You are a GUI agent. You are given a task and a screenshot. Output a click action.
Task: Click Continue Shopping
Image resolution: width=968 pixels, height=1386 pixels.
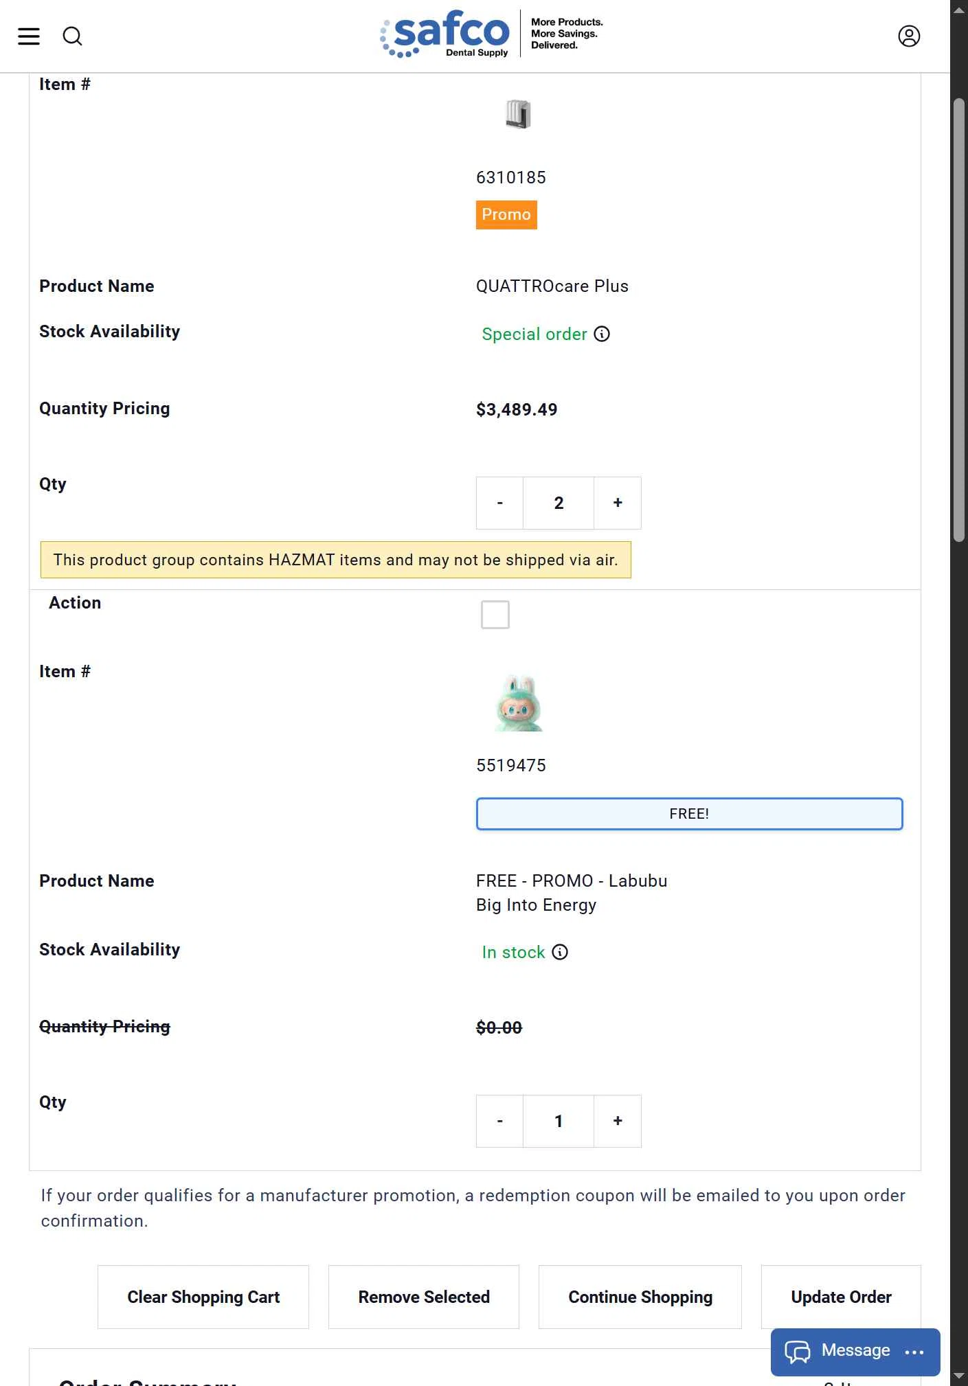pos(640,1297)
